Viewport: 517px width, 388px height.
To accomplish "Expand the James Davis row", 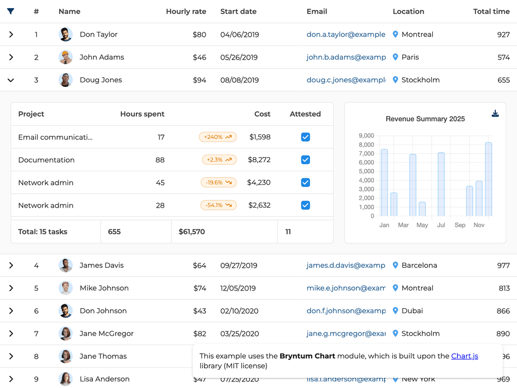I will click(x=11, y=265).
